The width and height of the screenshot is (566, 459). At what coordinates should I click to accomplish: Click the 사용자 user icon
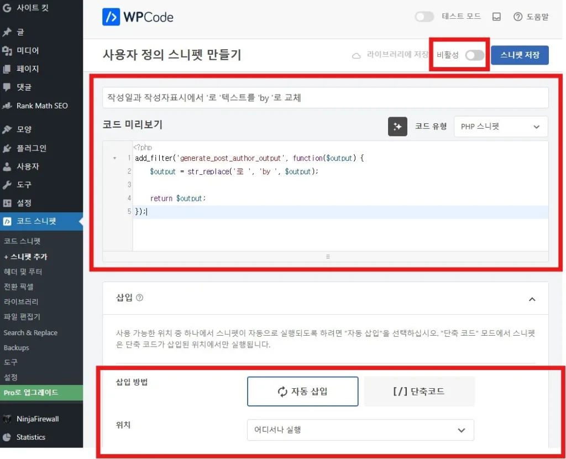coord(7,166)
